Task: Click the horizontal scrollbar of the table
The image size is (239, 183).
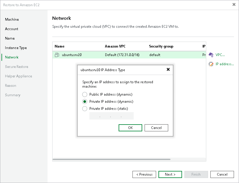Action: [x=112, y=159]
